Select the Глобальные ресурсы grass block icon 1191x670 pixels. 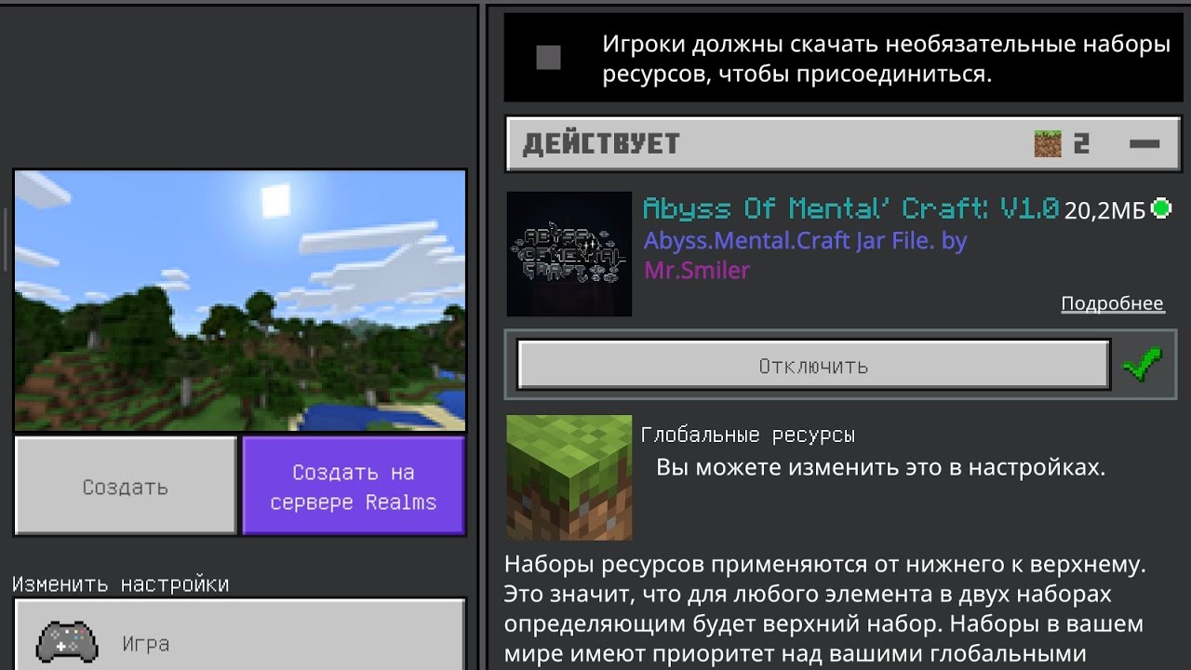(569, 477)
